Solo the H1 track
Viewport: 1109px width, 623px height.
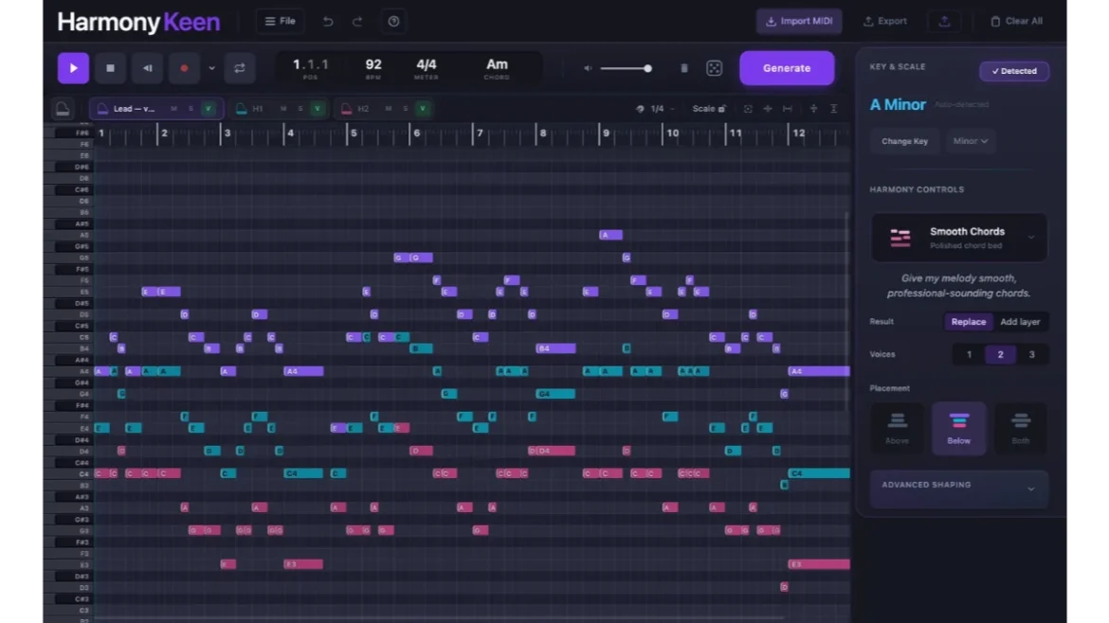tap(300, 109)
